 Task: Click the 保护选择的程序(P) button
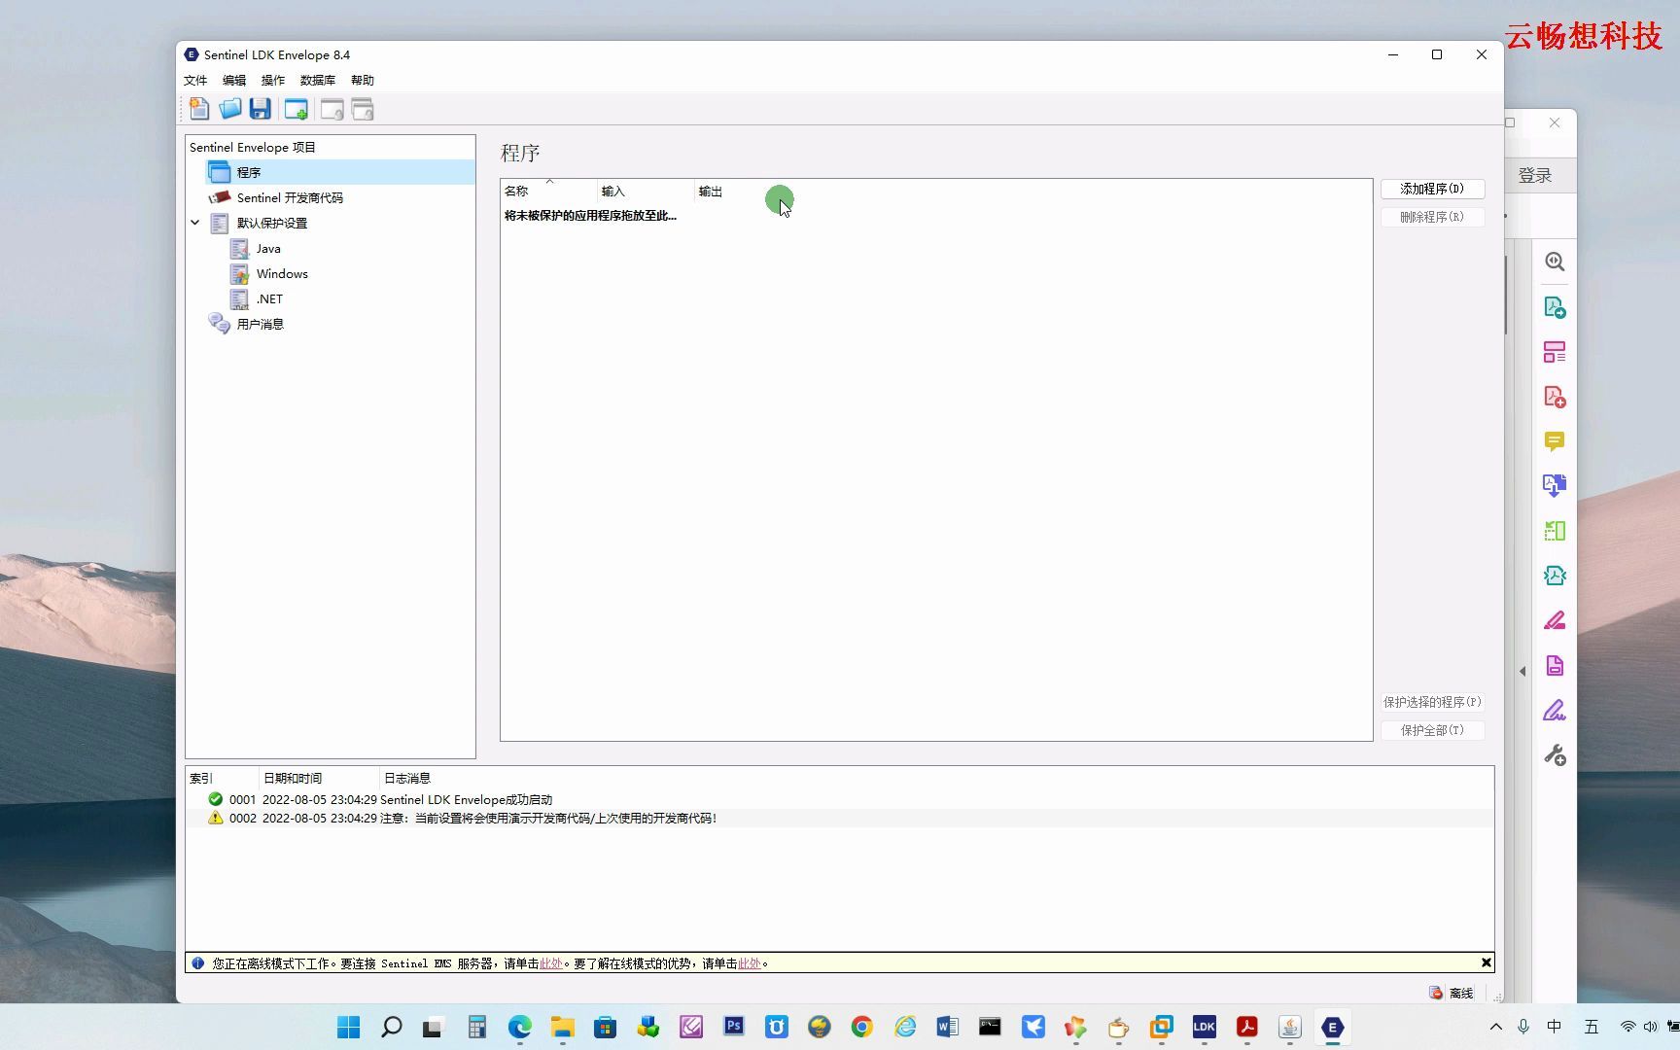pyautogui.click(x=1432, y=702)
